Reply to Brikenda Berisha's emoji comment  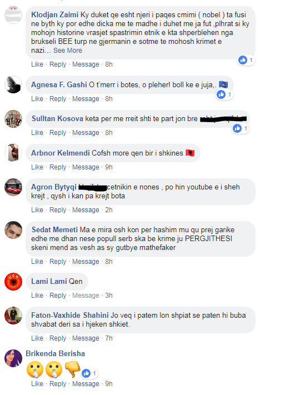click(57, 384)
